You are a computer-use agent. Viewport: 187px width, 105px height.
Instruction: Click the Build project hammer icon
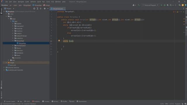click(138, 5)
